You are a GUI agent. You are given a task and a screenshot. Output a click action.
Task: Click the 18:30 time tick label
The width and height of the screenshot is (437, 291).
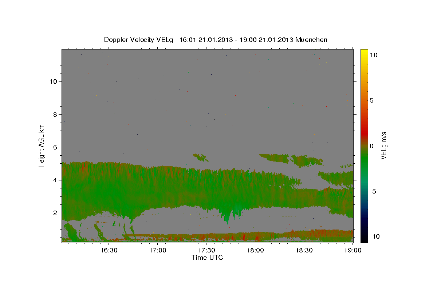point(304,250)
